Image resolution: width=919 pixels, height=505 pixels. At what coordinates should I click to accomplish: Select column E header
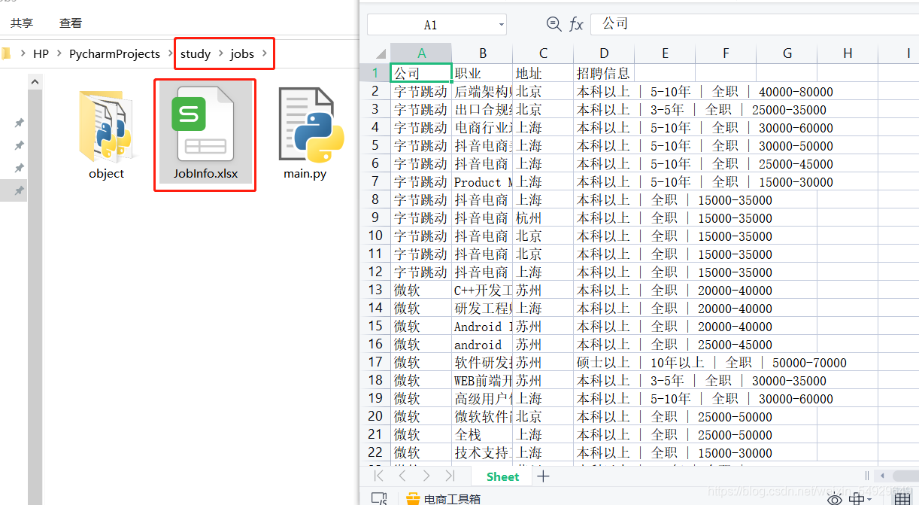point(665,53)
